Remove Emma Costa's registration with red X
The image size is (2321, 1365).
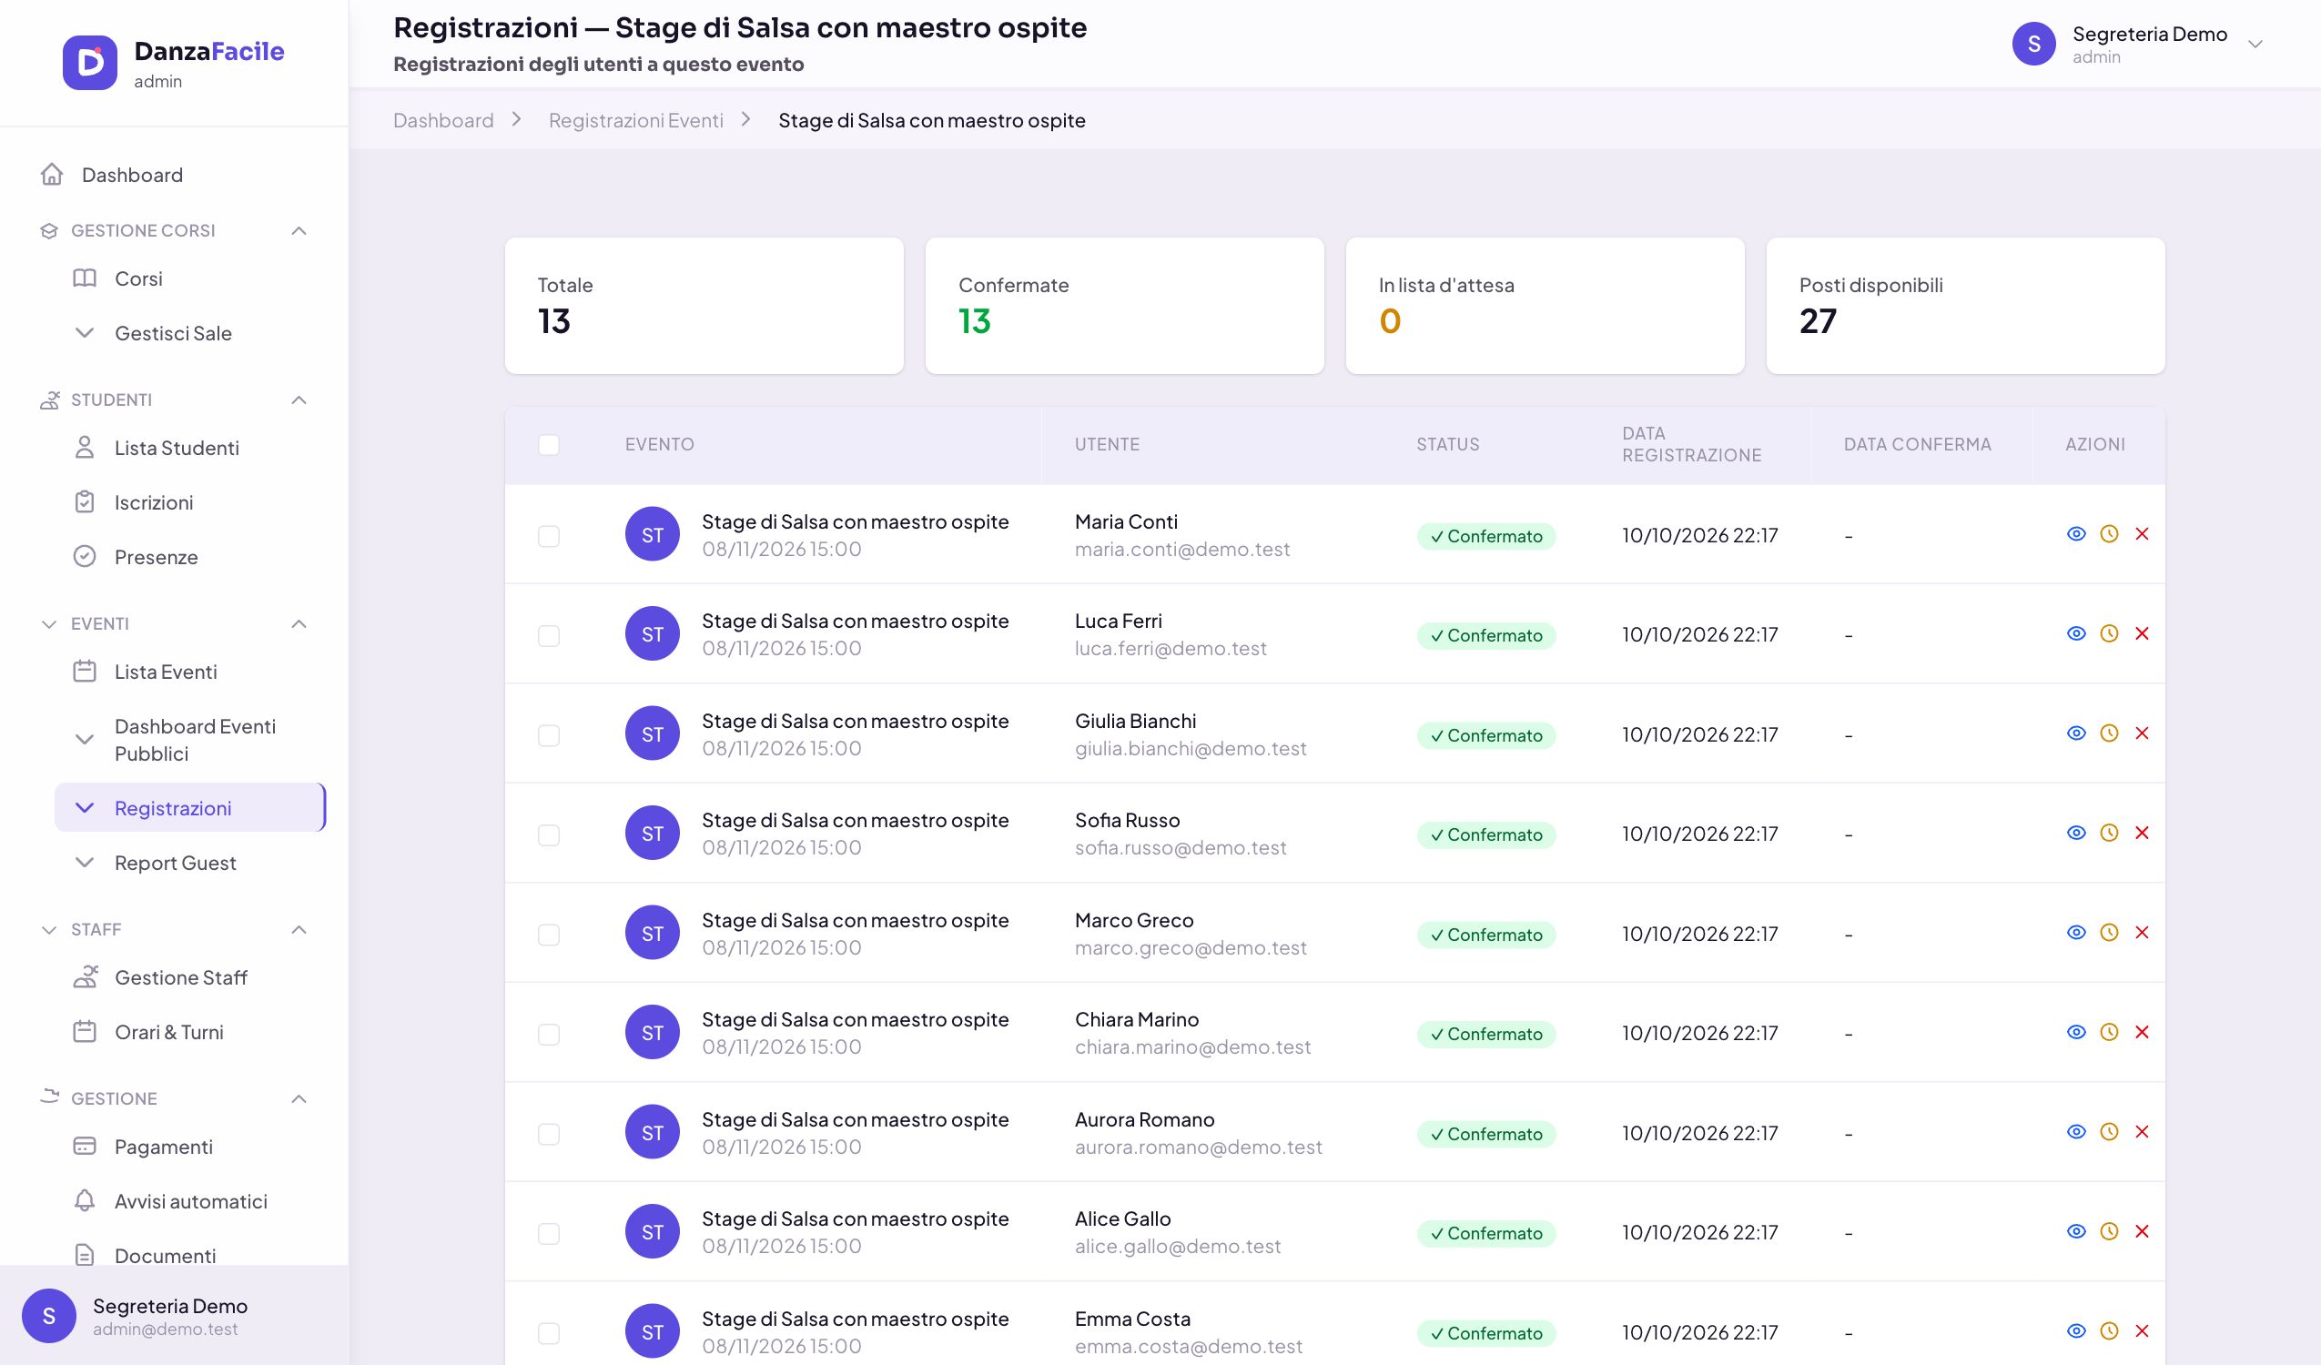pyautogui.click(x=2143, y=1331)
